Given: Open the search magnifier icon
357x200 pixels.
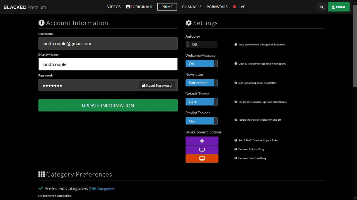Looking at the screenshot, I should pos(322,7).
